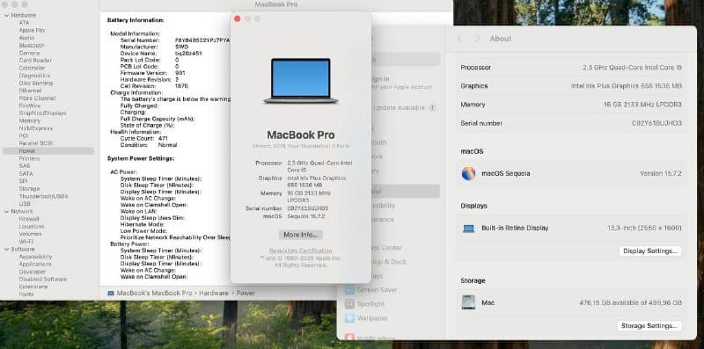
Task: Select Thunderbolt/USB4 in System Information sidebar
Action: [x=43, y=197]
